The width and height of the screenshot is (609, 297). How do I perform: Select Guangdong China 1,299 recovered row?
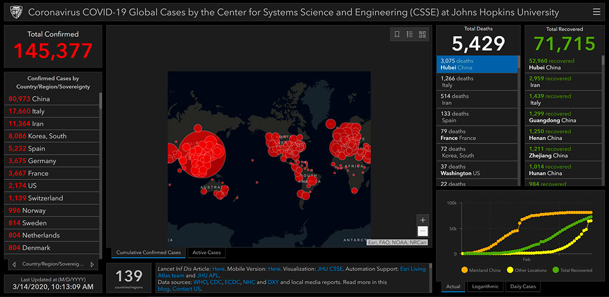pos(563,117)
